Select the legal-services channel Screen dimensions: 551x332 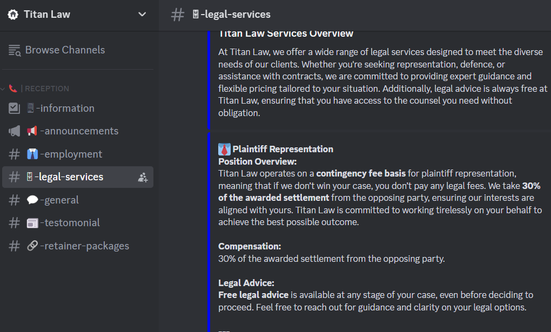coord(78,177)
